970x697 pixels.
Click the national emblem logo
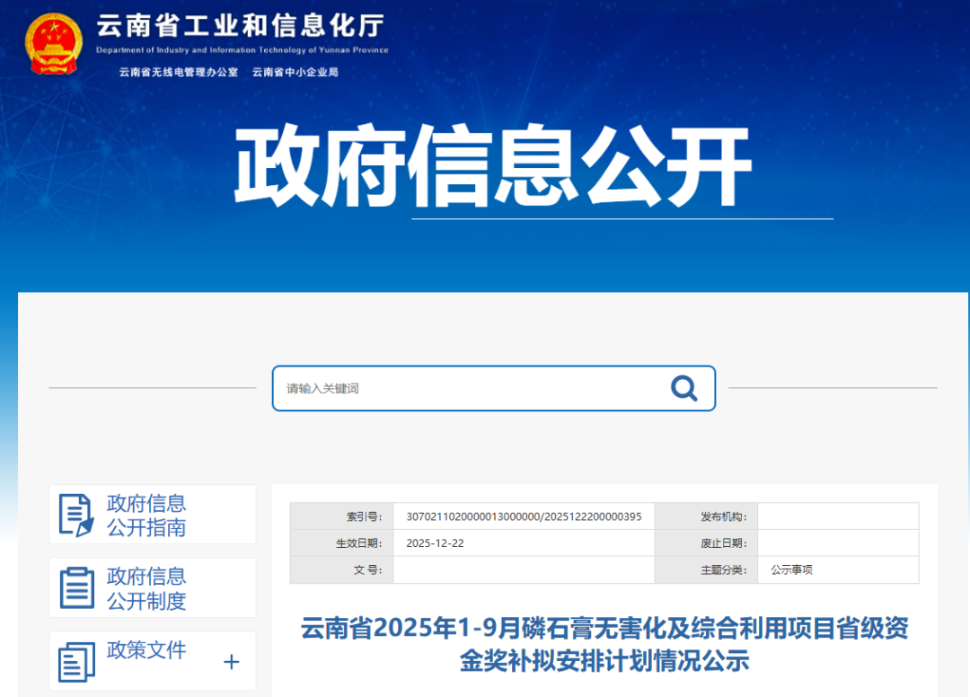(53, 44)
